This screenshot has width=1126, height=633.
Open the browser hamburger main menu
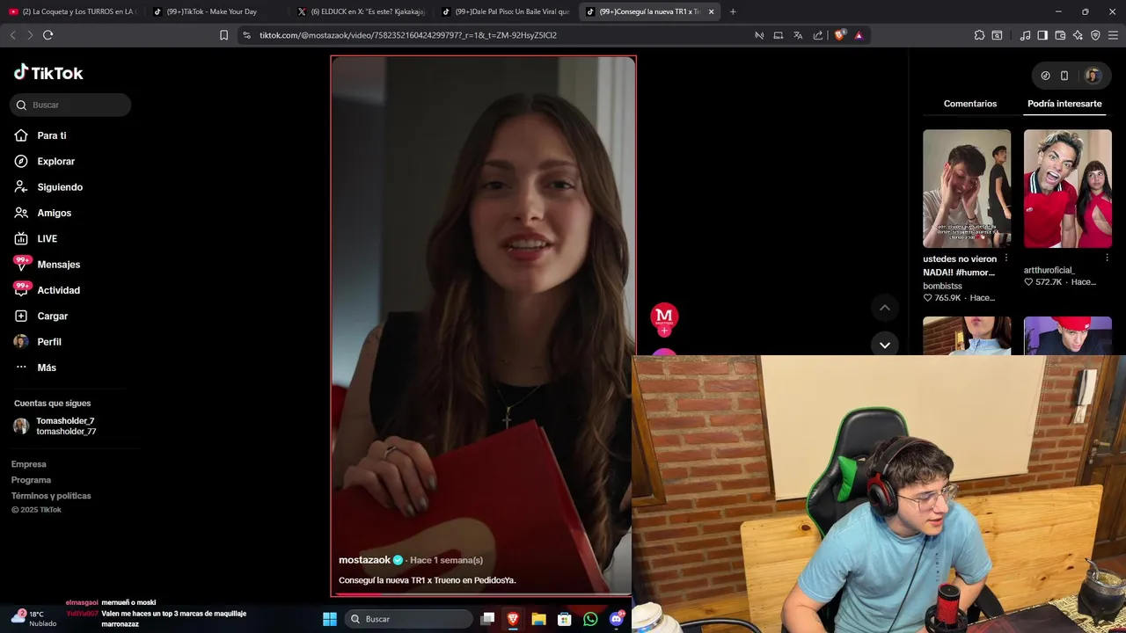1113,35
